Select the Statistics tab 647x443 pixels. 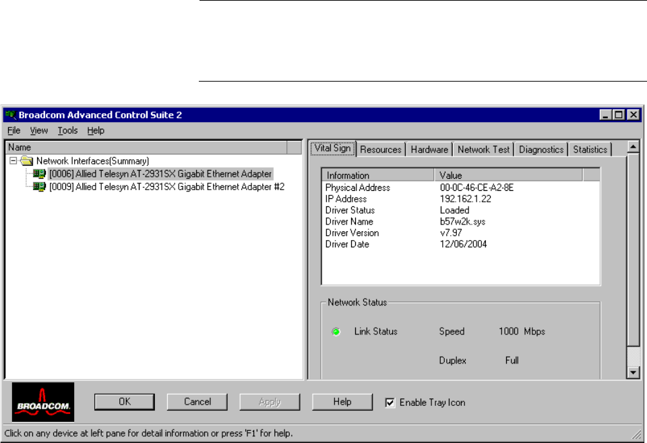click(x=590, y=150)
